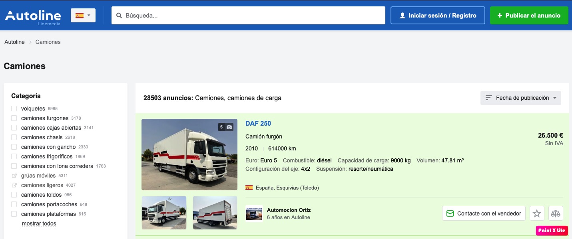Click the Sin IVA price note

554,143
